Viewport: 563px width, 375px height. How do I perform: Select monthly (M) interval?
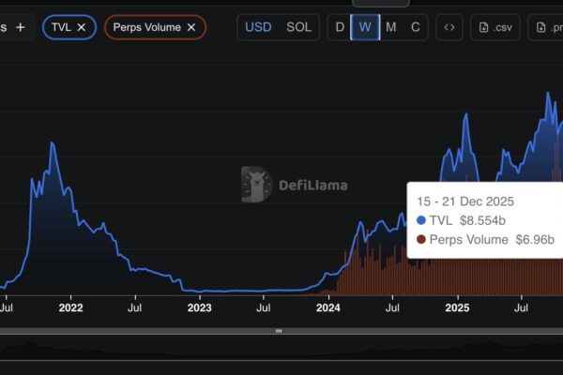[390, 27]
